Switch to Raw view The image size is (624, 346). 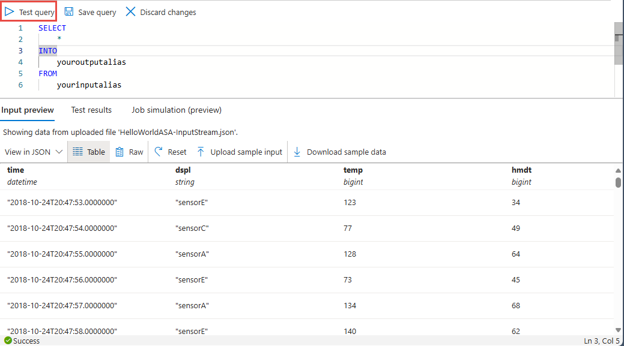coord(129,152)
